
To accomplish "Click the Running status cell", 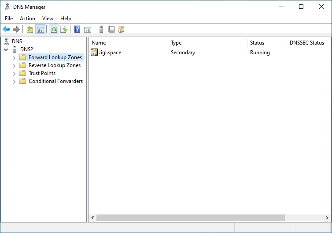I will (x=260, y=53).
